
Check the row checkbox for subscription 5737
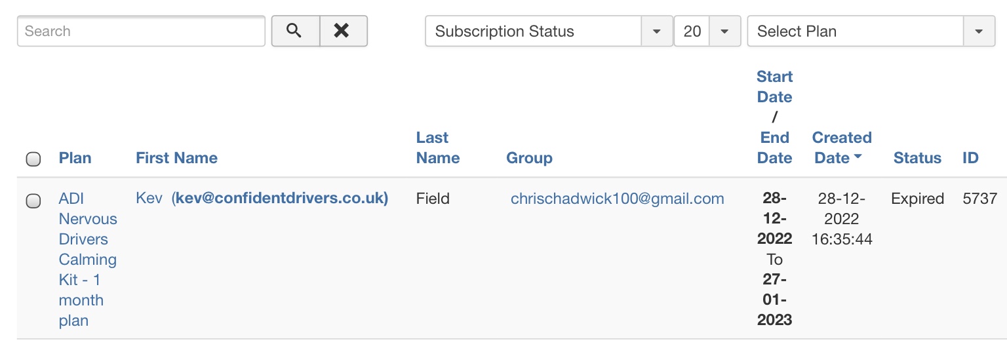point(33,201)
